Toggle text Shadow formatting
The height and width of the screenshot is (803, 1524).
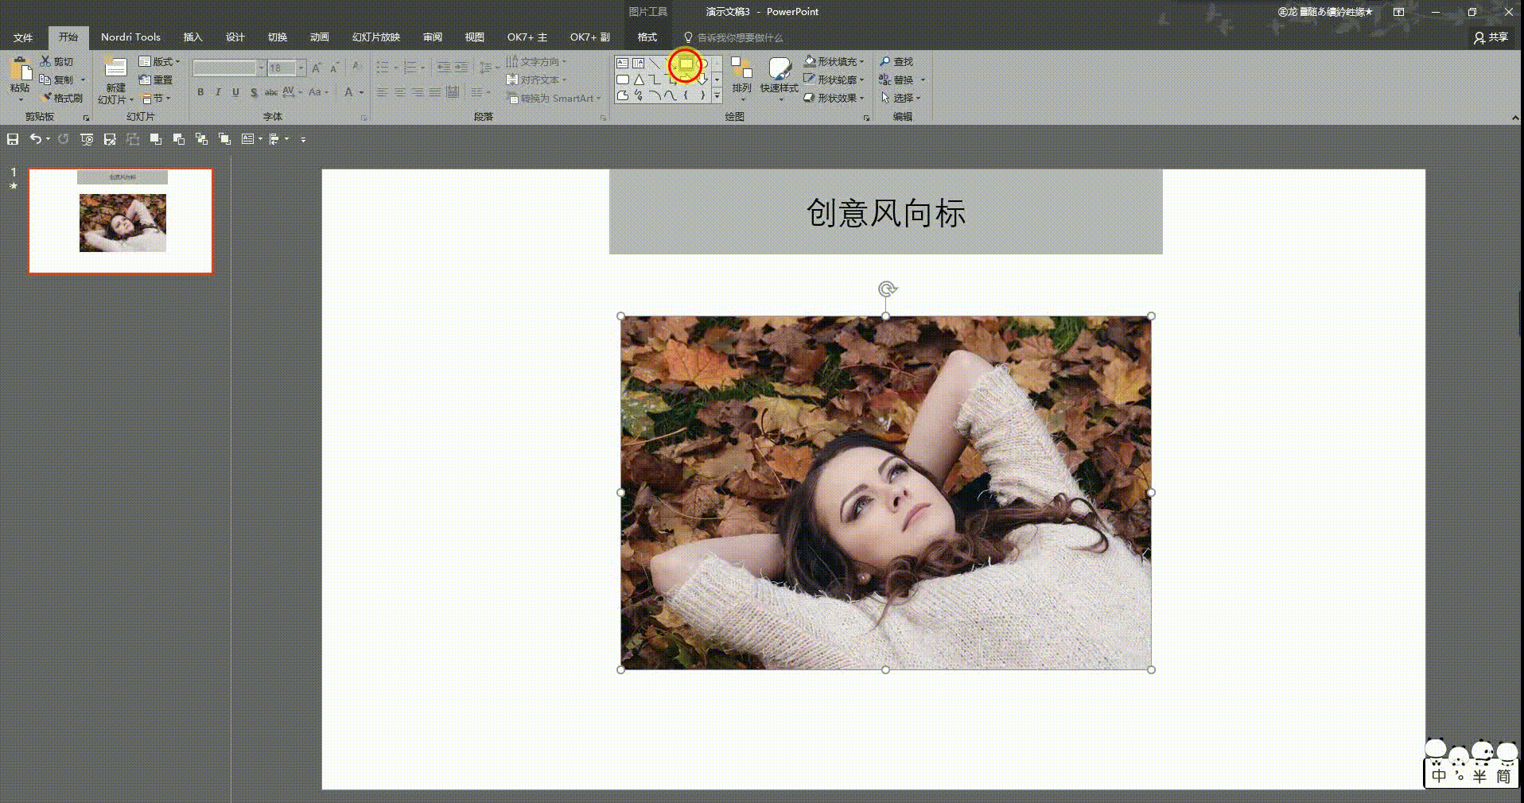[x=253, y=92]
